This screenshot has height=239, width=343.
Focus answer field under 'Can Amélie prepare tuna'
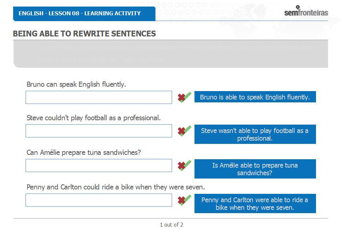[x=99, y=165]
